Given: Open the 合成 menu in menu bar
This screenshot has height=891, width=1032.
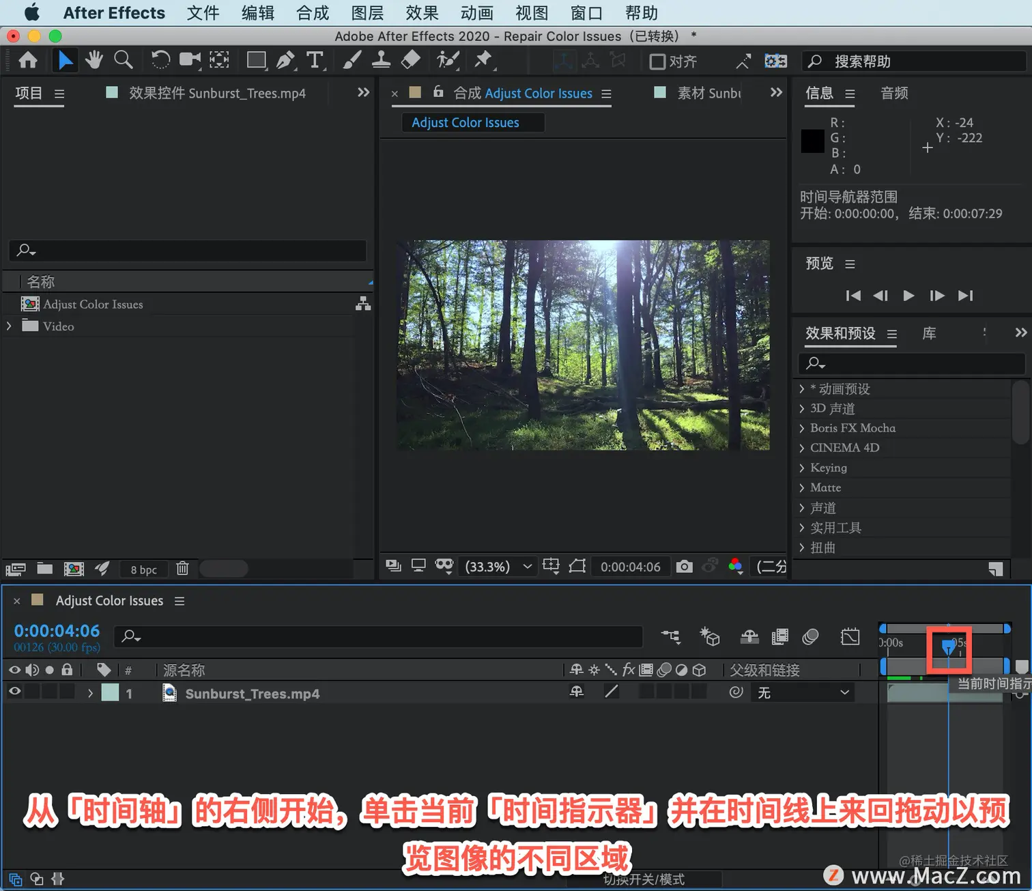Looking at the screenshot, I should point(313,13).
